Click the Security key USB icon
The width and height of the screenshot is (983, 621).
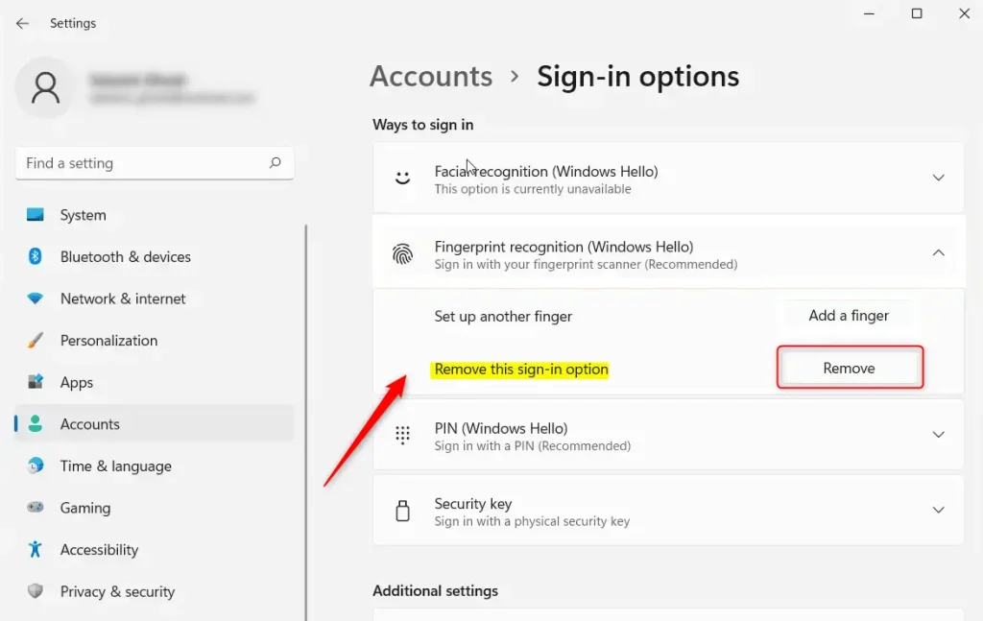pyautogui.click(x=402, y=512)
